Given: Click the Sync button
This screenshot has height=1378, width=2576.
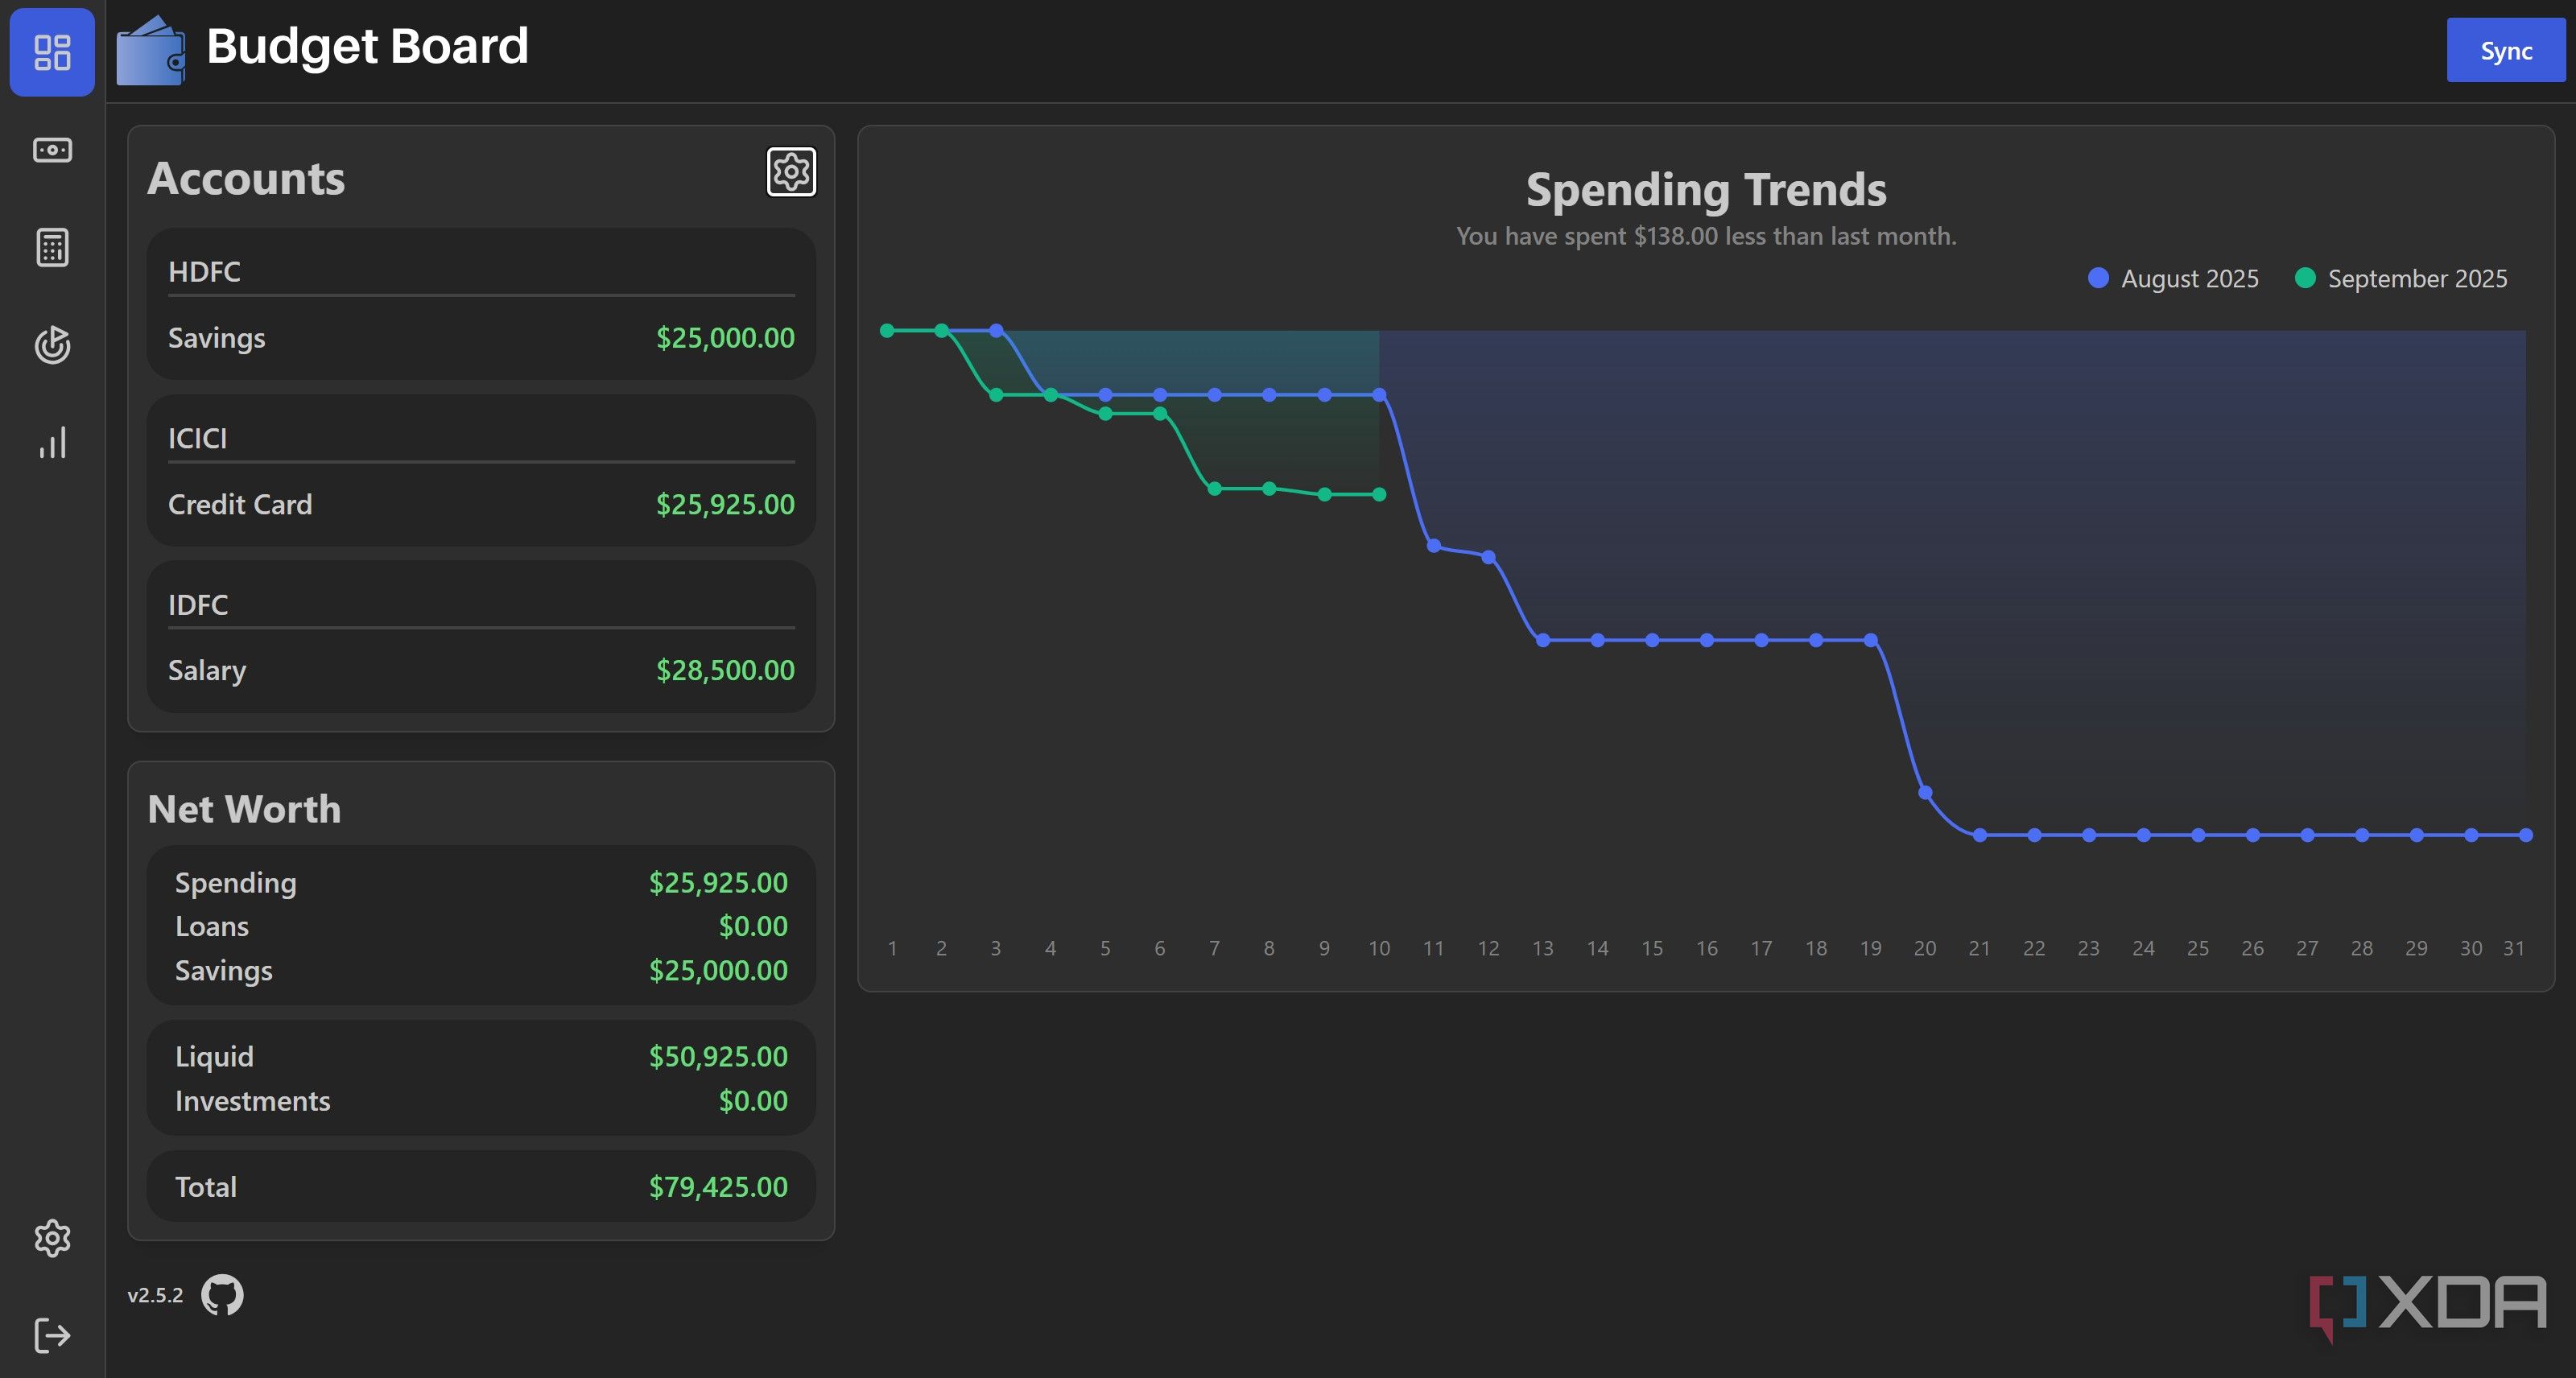Looking at the screenshot, I should click(2505, 50).
